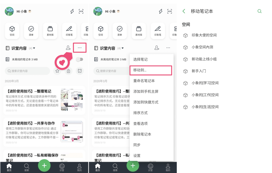Toggle the 未离线的笔记本 offline switch
This screenshot has height=173, width=272.
[79, 60]
